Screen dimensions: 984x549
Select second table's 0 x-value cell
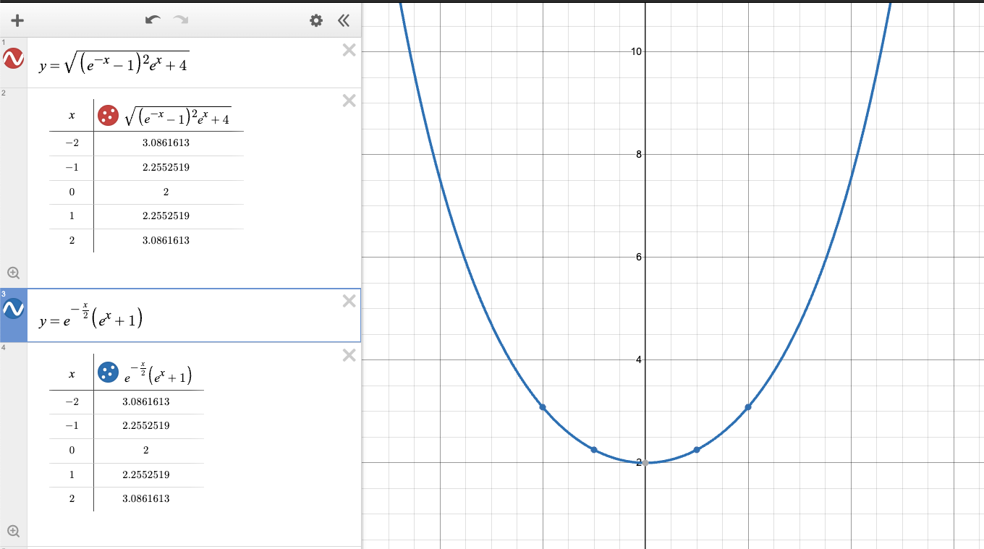coord(72,450)
